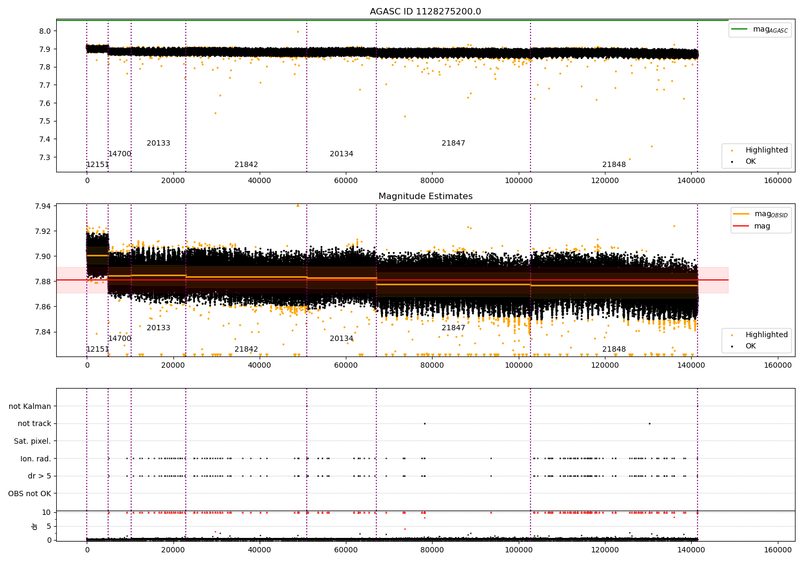
Task: Select obsid label '12151' in the top plot
Action: [x=98, y=165]
